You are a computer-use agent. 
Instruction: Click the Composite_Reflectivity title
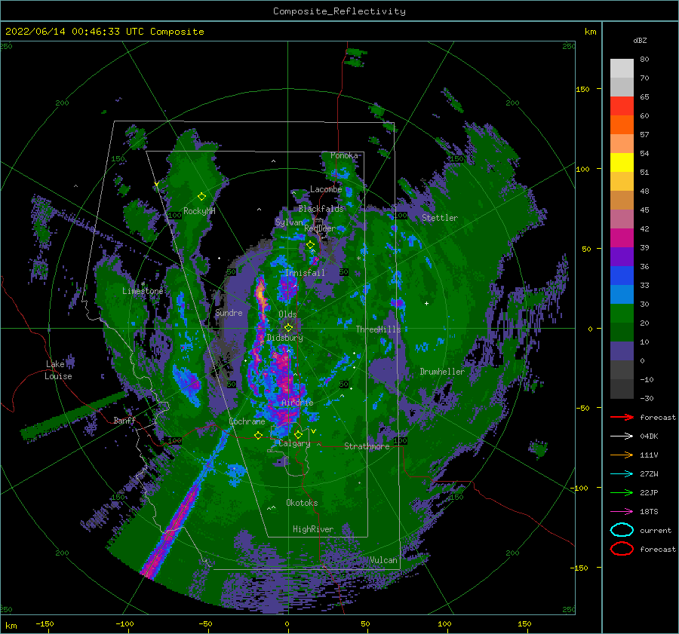(x=339, y=11)
